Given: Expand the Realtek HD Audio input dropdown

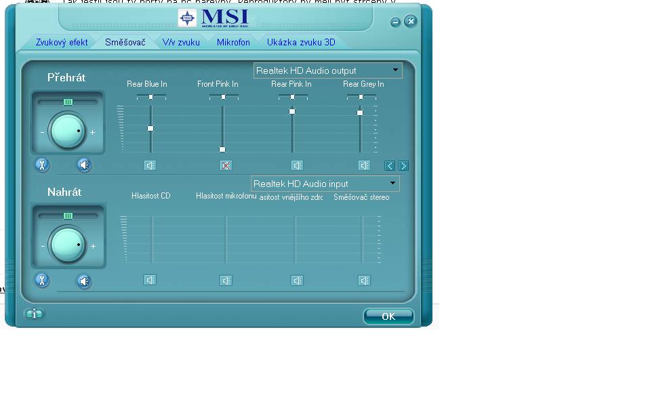Looking at the screenshot, I should click(325, 184).
